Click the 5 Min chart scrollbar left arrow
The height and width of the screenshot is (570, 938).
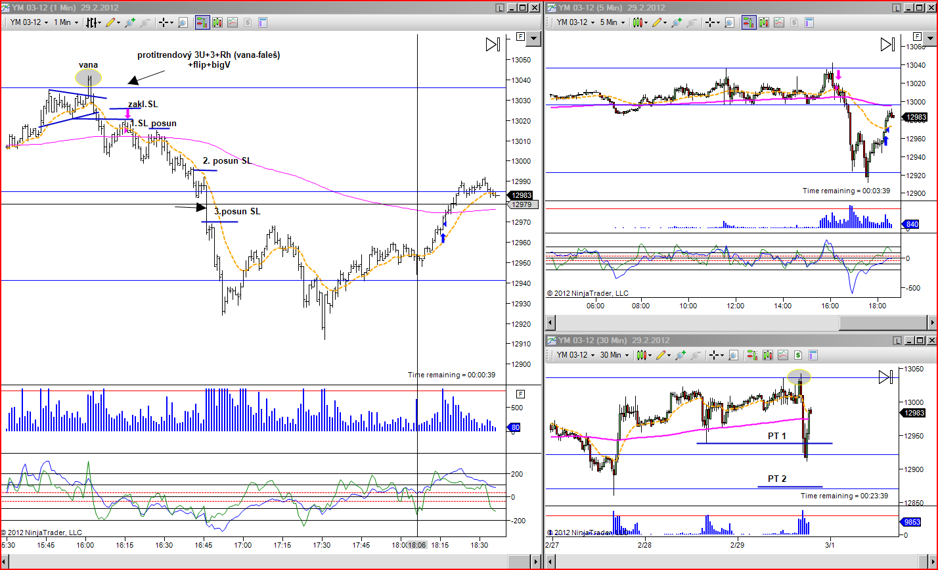[550, 323]
